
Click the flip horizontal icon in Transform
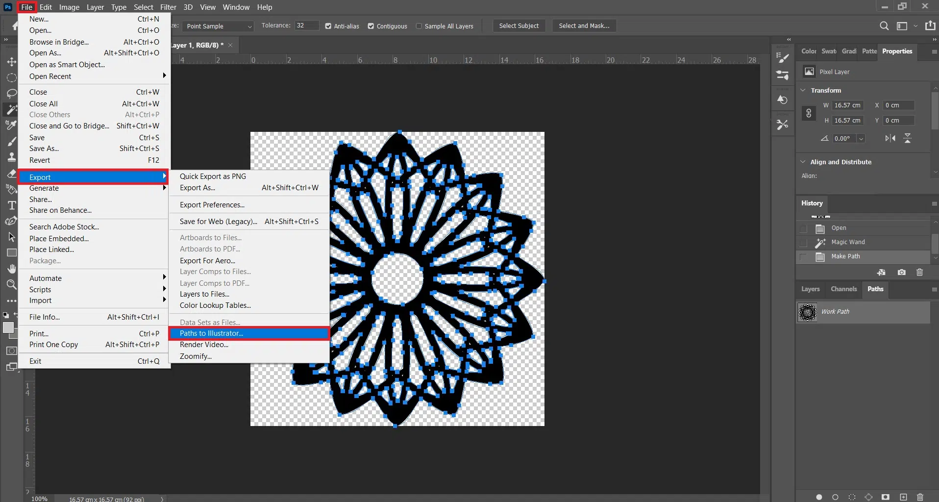coord(890,139)
